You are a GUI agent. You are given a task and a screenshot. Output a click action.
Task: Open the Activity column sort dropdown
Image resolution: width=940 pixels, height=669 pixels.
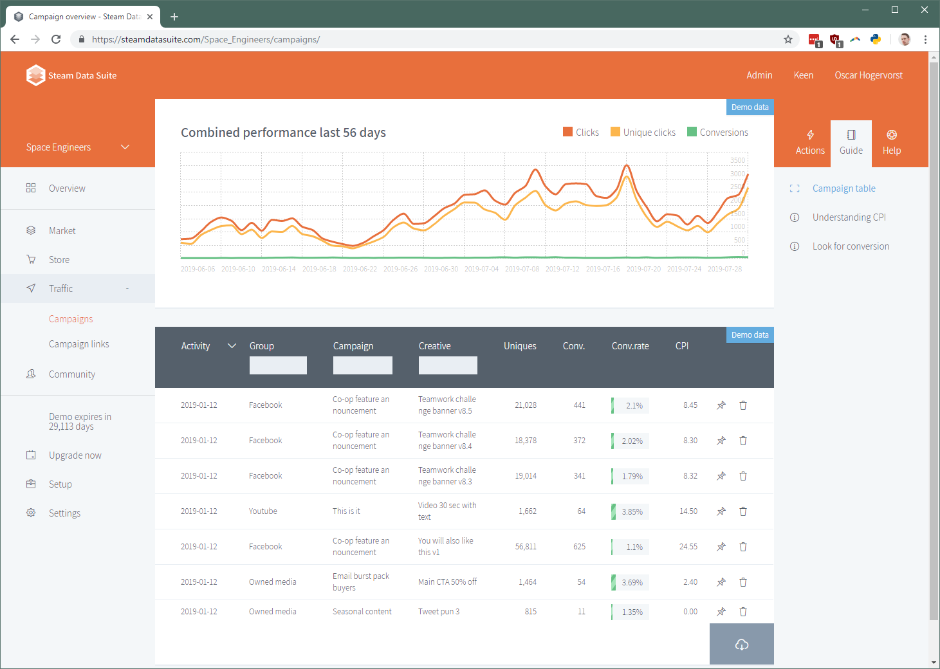pos(232,345)
